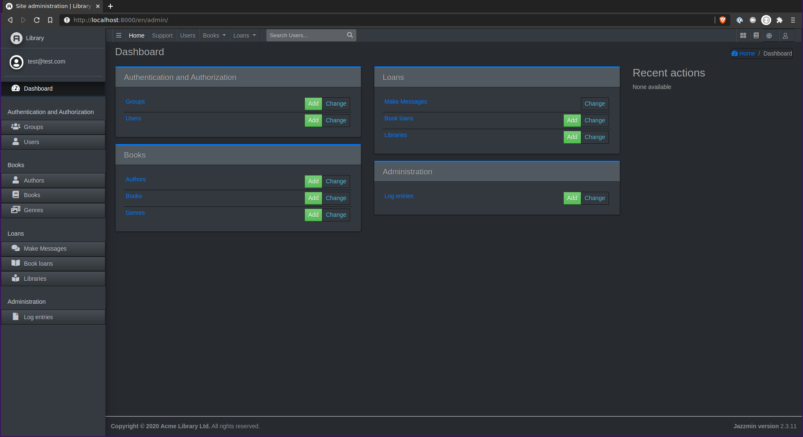Open the Users link in the dashboard
This screenshot has width=803, height=437.
click(x=133, y=118)
